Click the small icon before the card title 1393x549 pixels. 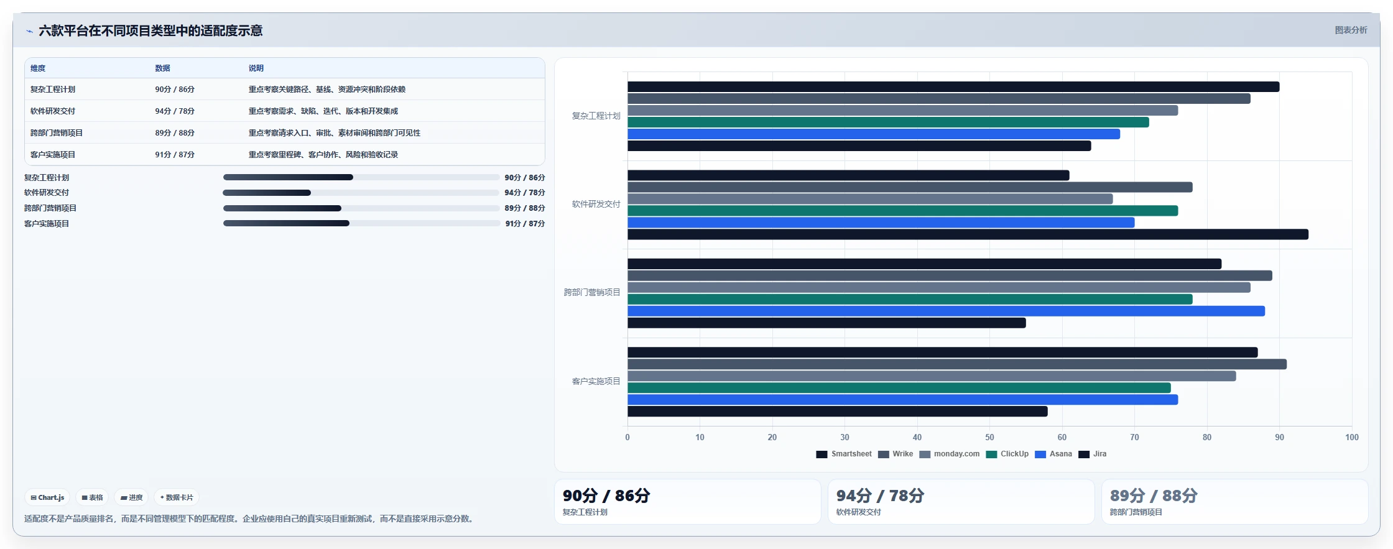(29, 31)
